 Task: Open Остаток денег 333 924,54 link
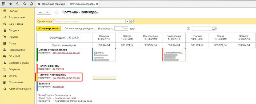[x=73, y=38]
